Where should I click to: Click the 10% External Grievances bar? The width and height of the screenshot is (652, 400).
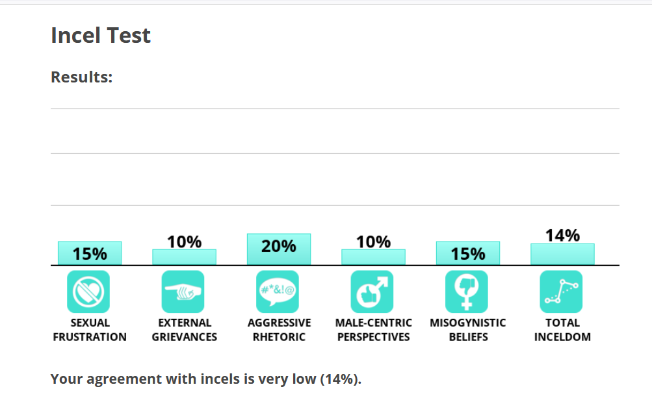click(x=185, y=257)
